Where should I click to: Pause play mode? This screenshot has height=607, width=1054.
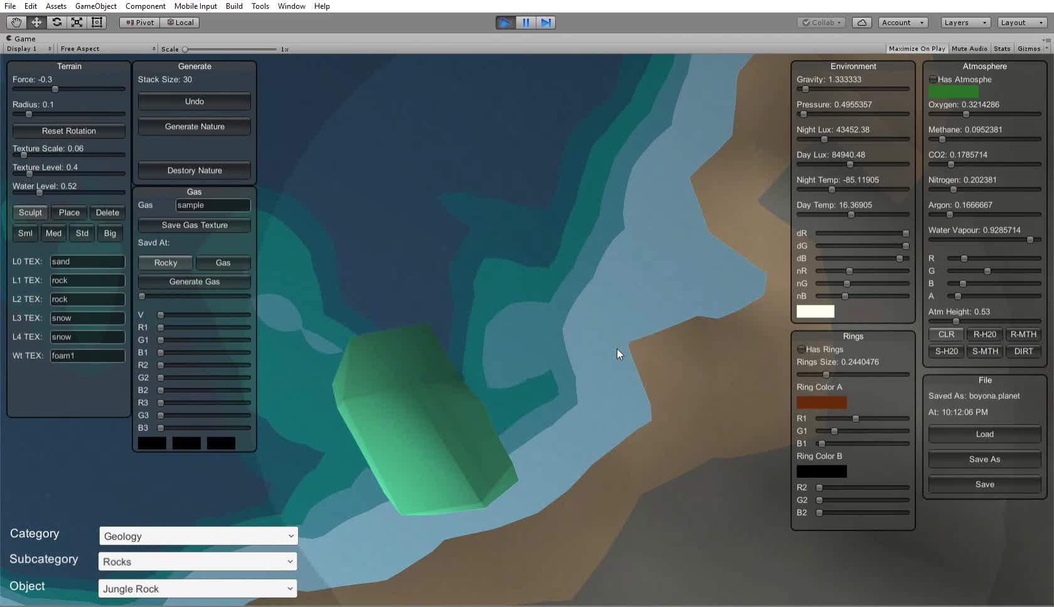(x=526, y=23)
